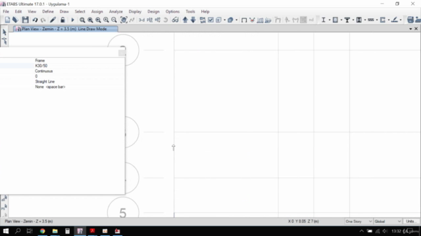
Task: Select the Plan View - Zemin tab
Action: tap(66, 29)
